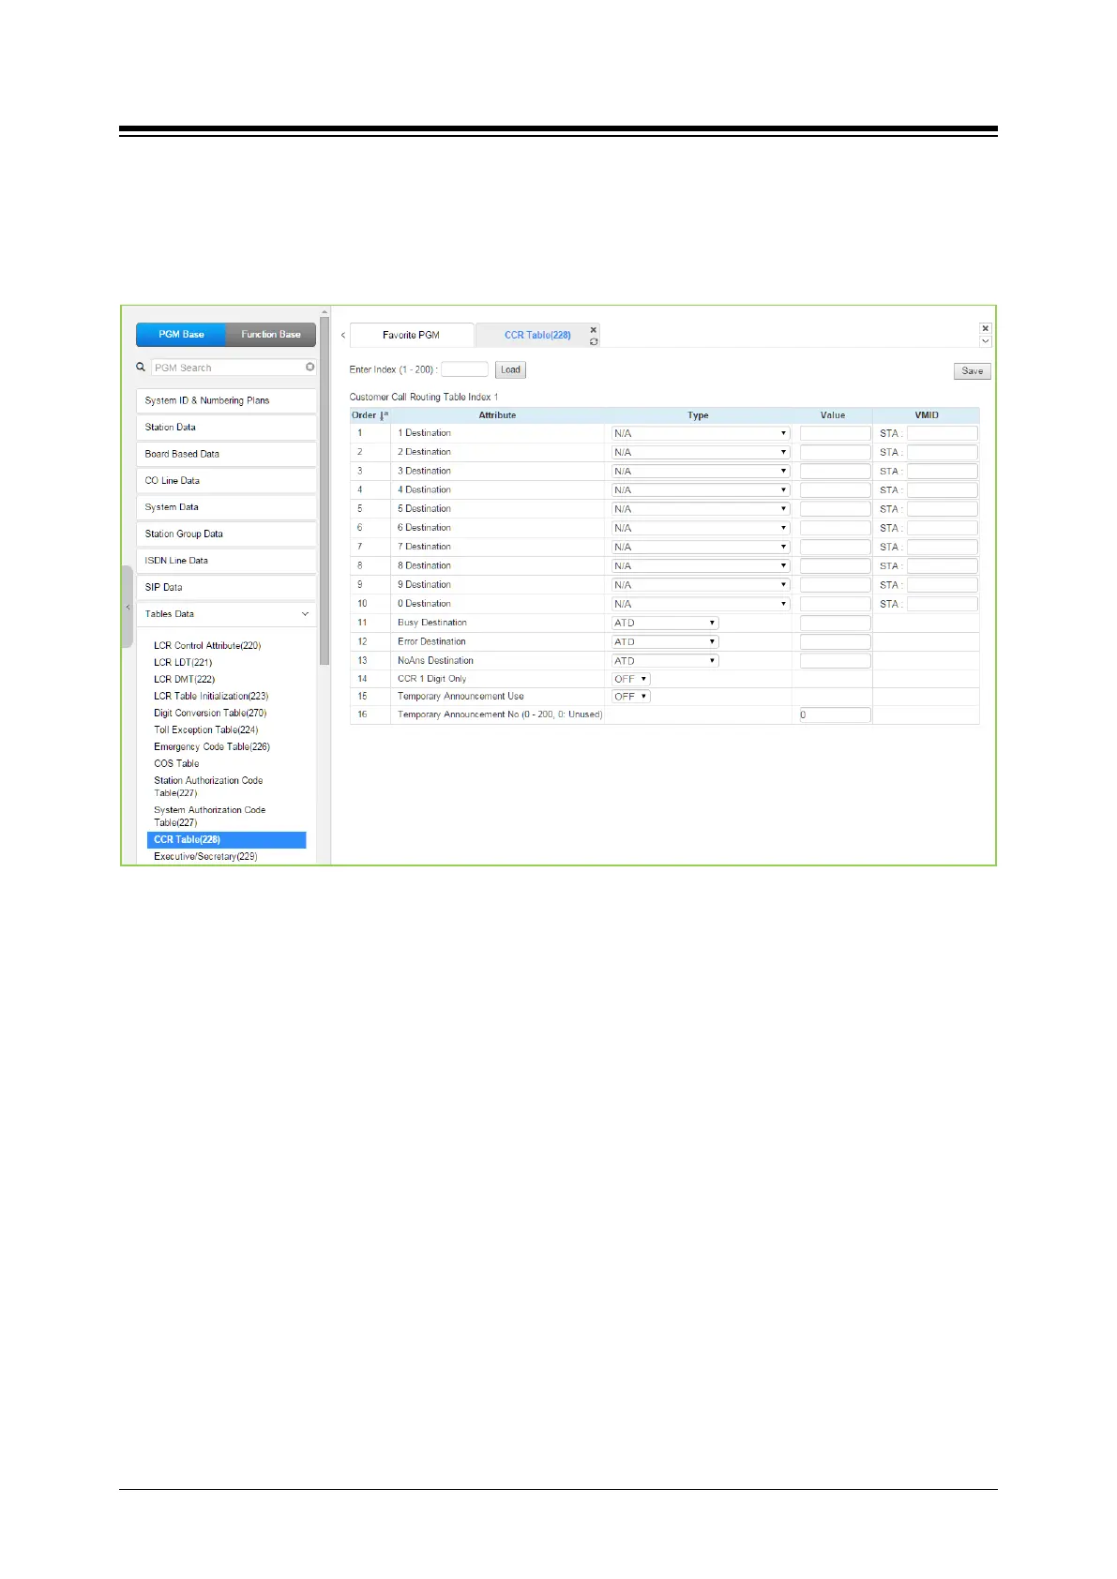Open SIP Data menu

pyautogui.click(x=226, y=588)
